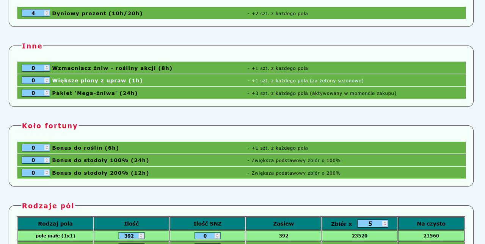The width and height of the screenshot is (485, 244).
Task: Click the Pakiet 'Mega-żniwa' (24h) label
Action: click(95, 93)
